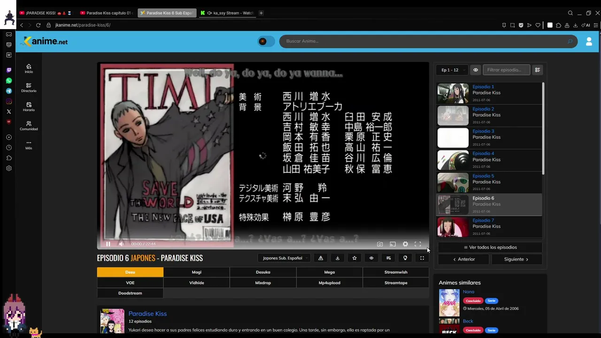Viewport: 601px width, 338px height.
Task: Open Episodio 2 in episode list
Action: click(x=489, y=115)
